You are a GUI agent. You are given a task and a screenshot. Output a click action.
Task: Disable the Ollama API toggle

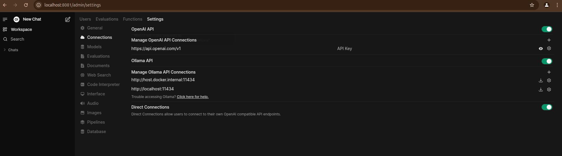[547, 61]
